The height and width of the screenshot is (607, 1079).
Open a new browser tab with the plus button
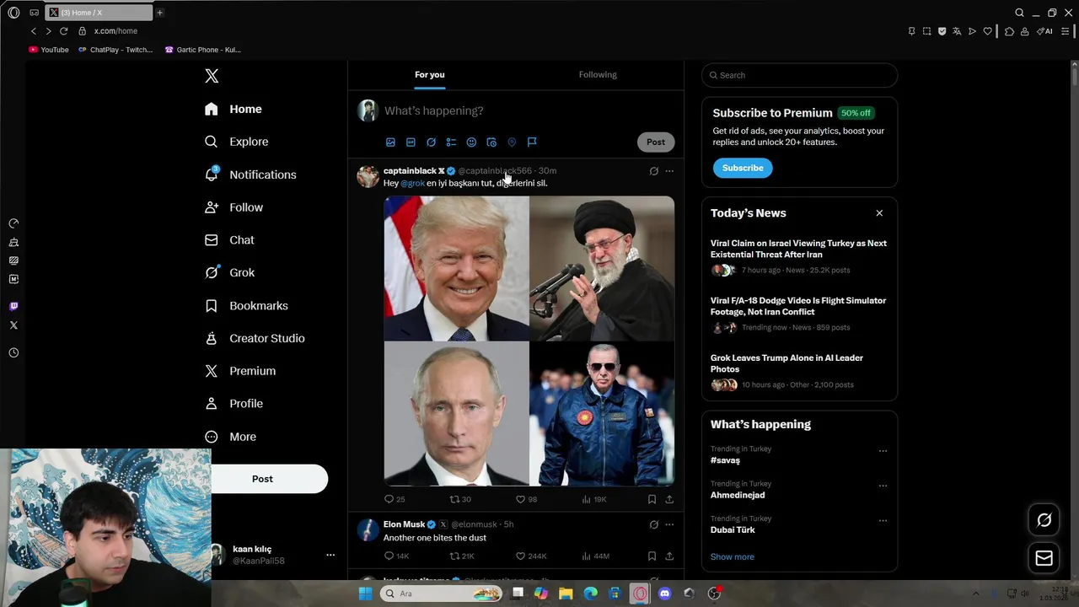pos(159,13)
